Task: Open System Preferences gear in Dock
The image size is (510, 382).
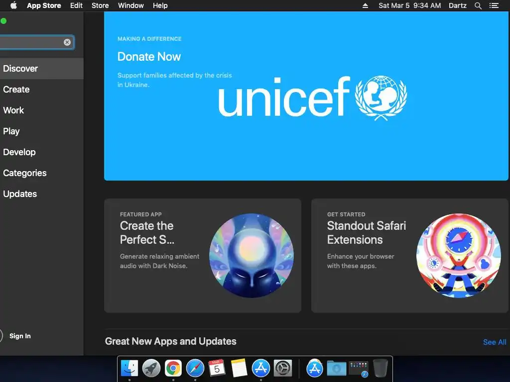Action: click(x=283, y=368)
